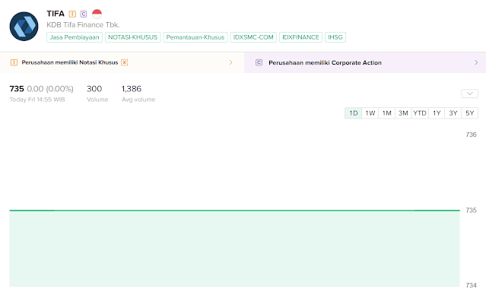Switch chart to 3M range

(x=403, y=113)
